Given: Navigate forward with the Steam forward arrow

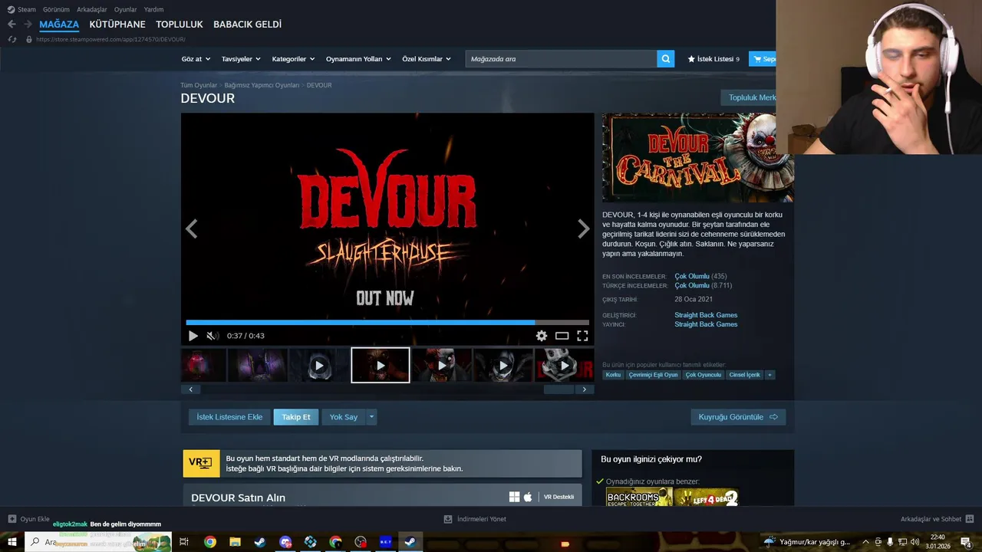Looking at the screenshot, I should click(x=28, y=25).
